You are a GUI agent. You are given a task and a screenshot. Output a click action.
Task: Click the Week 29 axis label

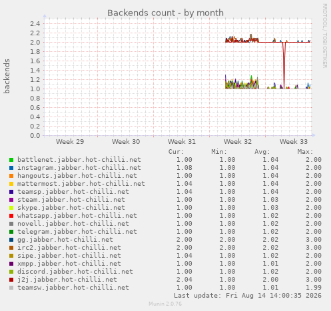tap(70, 142)
